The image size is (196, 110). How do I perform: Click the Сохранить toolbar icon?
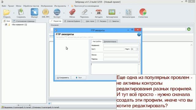point(21,12)
